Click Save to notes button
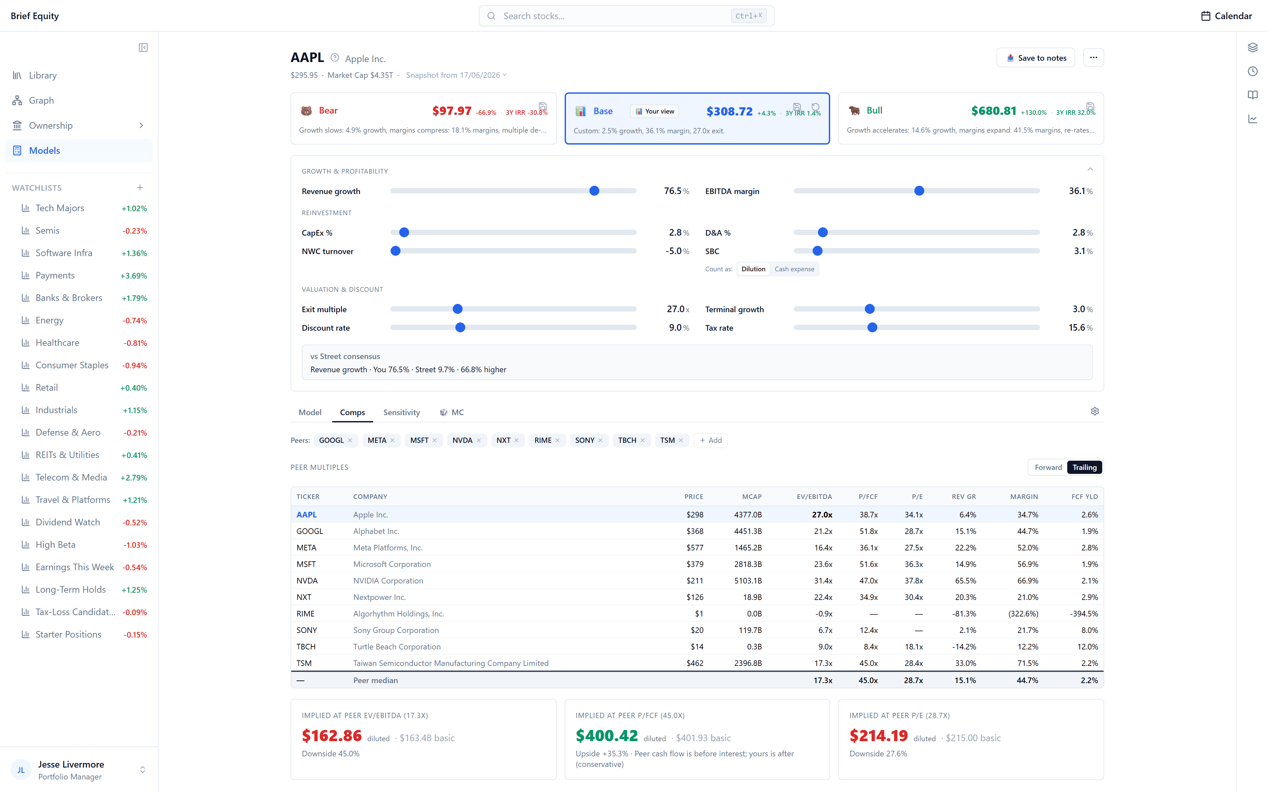This screenshot has height=792, width=1268. click(x=1035, y=58)
